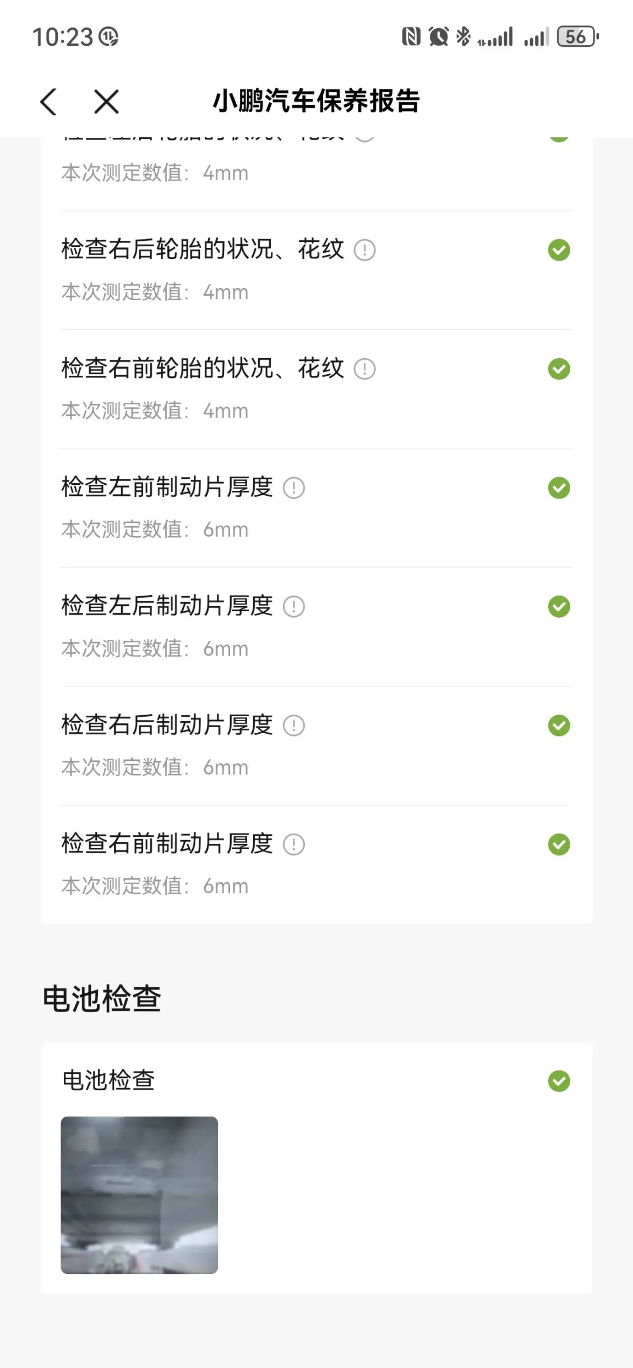Tap the battery level indicator in status bar

tap(577, 37)
